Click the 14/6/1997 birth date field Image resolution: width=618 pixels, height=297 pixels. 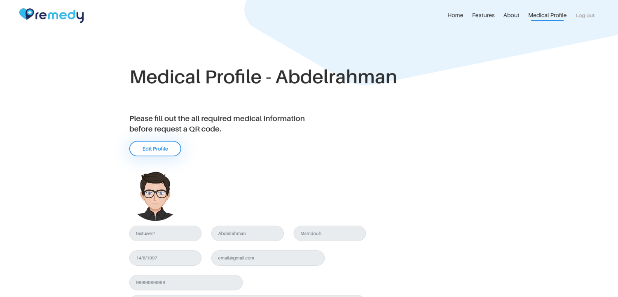pyautogui.click(x=165, y=258)
